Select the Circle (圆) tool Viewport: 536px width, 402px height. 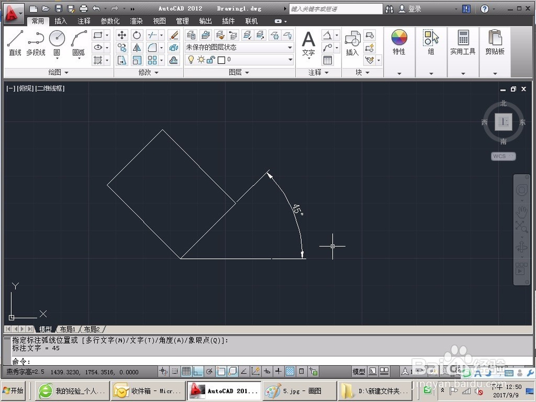57,43
